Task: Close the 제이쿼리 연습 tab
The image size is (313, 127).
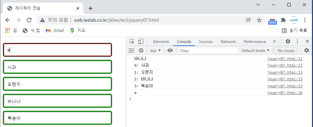Action: [77, 8]
